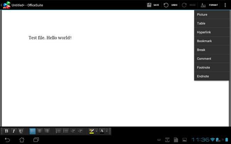
Task: Tap the download notification icon
Action: (x=167, y=140)
